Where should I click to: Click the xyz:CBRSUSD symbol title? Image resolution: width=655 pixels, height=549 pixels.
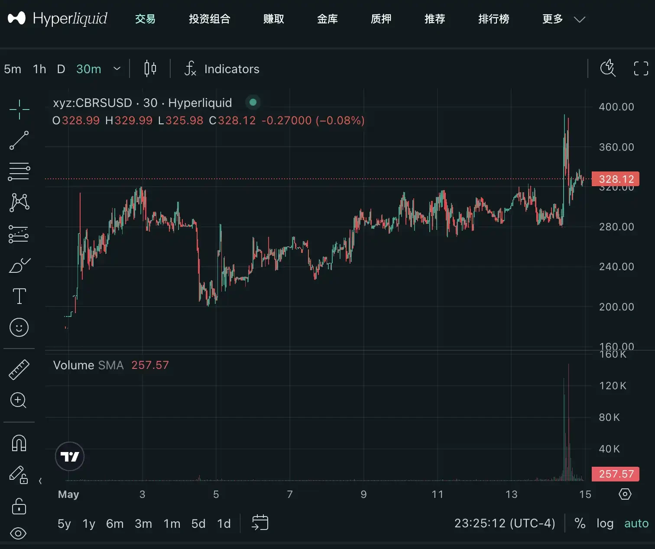[x=143, y=103]
